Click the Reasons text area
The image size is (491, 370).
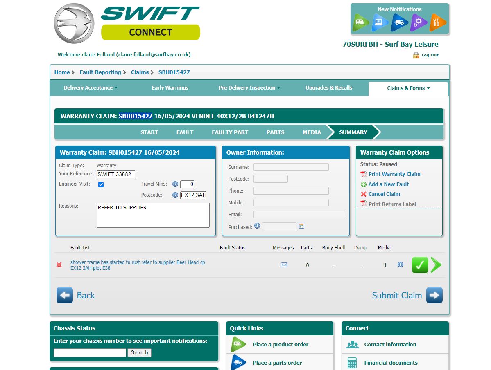153,215
